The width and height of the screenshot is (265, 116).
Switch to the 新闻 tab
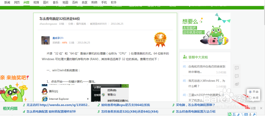[7, 2]
